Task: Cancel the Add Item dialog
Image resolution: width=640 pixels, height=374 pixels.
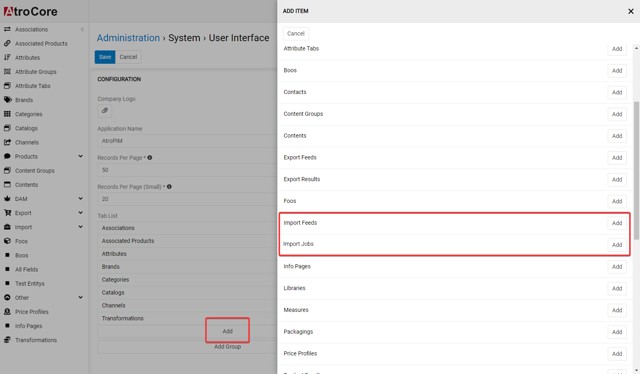Action: coord(296,33)
